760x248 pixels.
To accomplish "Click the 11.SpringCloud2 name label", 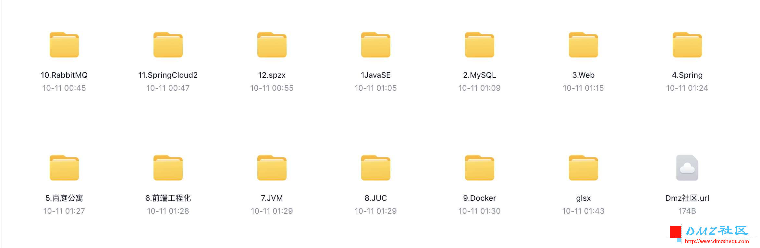I will pos(168,75).
